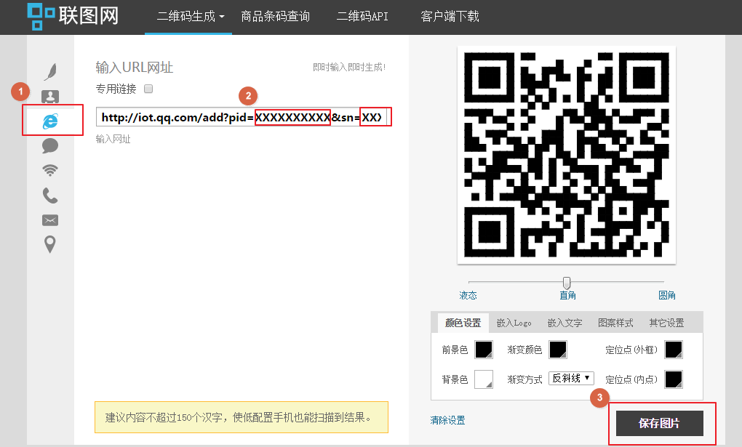This screenshot has height=447, width=742.
Task: Enable the 专用链接 checkbox
Action: [148, 89]
